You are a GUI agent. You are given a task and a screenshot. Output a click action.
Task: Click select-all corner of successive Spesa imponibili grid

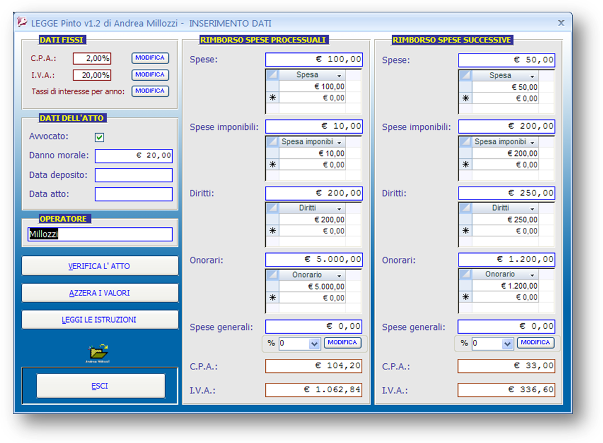pos(465,142)
